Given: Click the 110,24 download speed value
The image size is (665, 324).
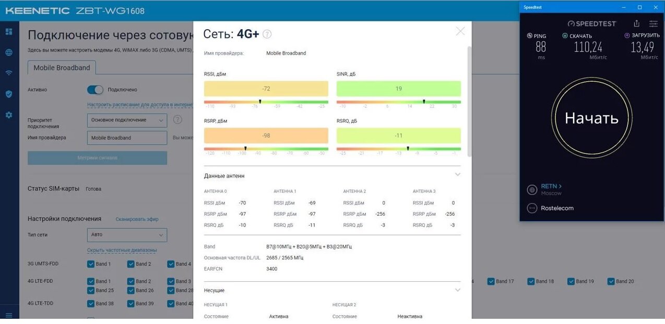Looking at the screenshot, I should 588,47.
